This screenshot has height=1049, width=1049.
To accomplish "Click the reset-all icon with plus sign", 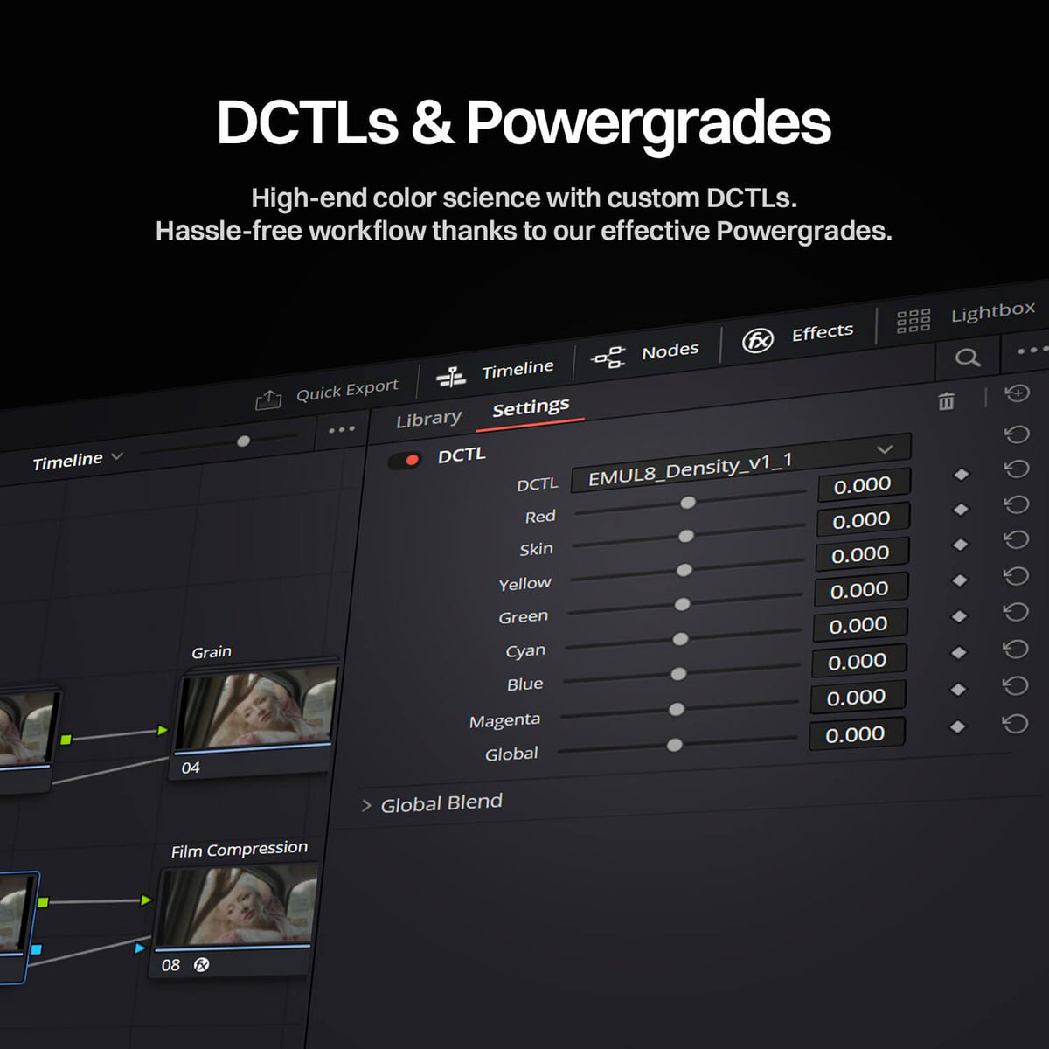I will tap(1017, 393).
